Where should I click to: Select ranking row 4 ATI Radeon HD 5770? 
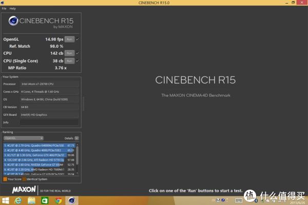pos(40,160)
